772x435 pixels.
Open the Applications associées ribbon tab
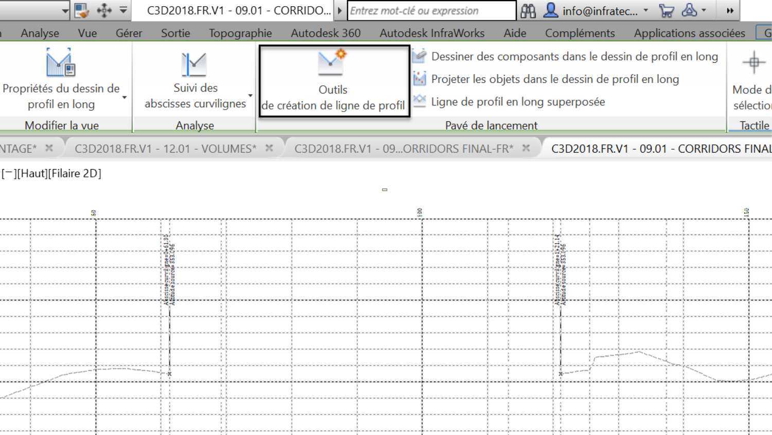click(x=690, y=33)
